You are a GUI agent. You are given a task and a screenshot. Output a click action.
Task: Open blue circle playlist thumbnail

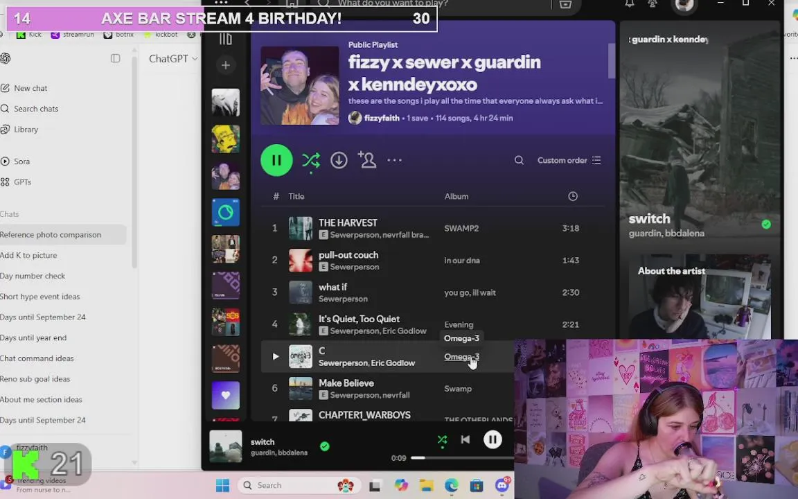tap(225, 212)
